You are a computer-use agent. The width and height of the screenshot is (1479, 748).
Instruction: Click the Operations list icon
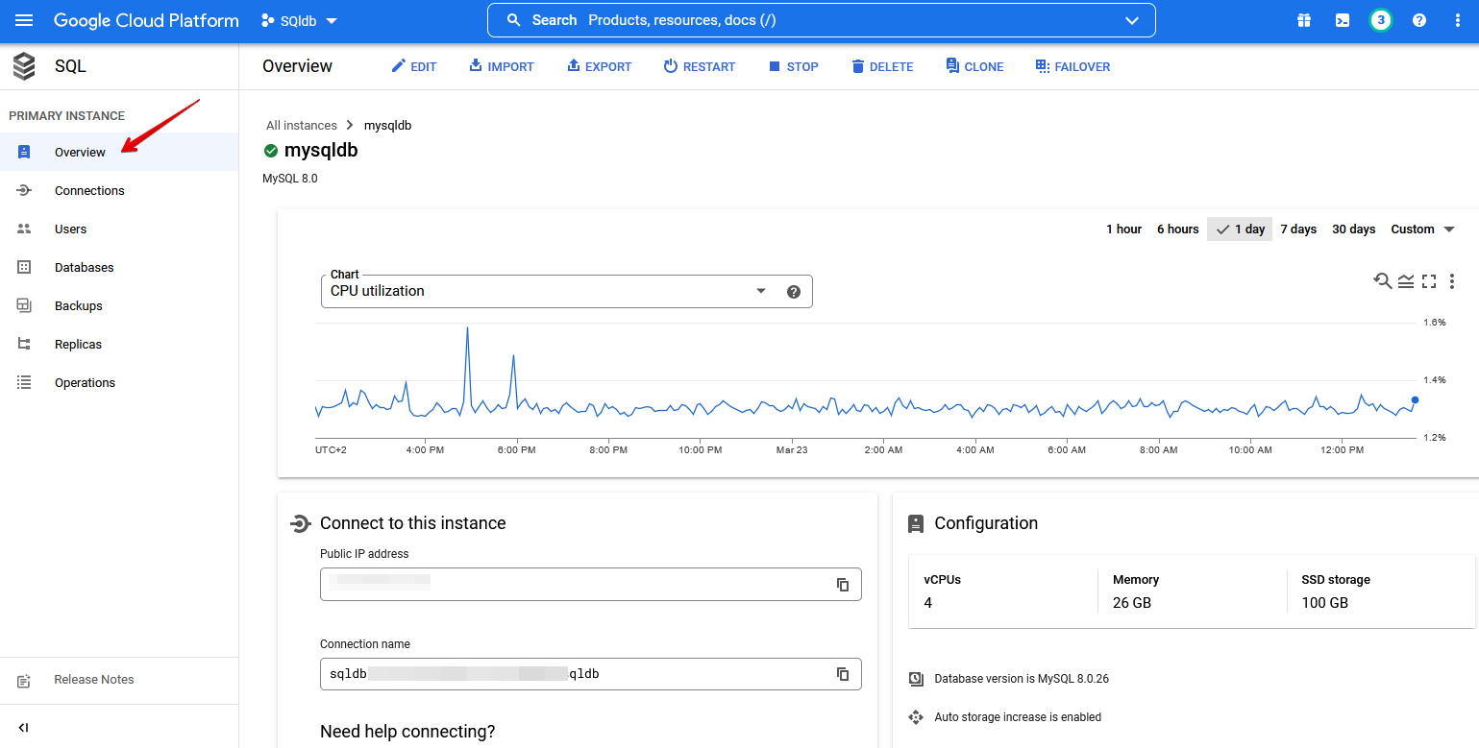(24, 382)
